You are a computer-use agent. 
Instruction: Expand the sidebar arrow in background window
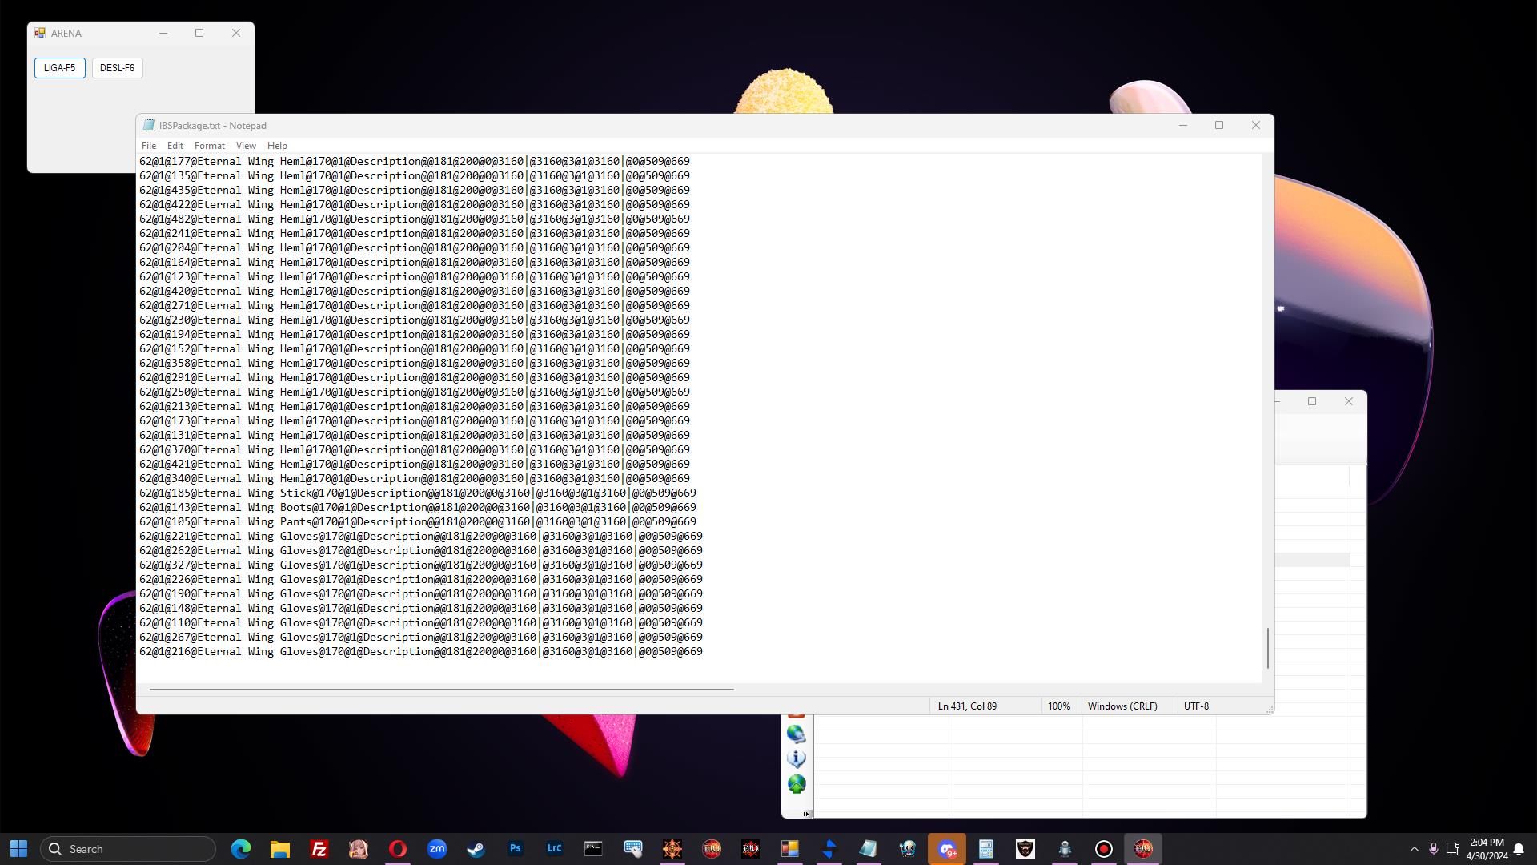(806, 814)
